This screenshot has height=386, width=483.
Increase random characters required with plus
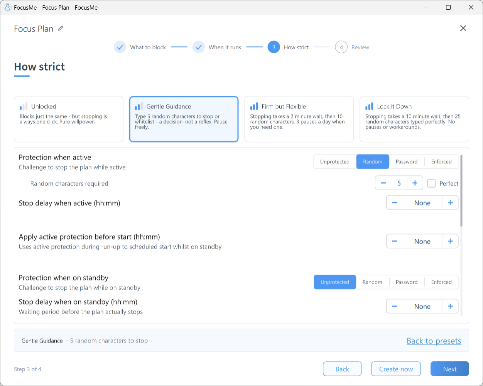click(x=415, y=183)
